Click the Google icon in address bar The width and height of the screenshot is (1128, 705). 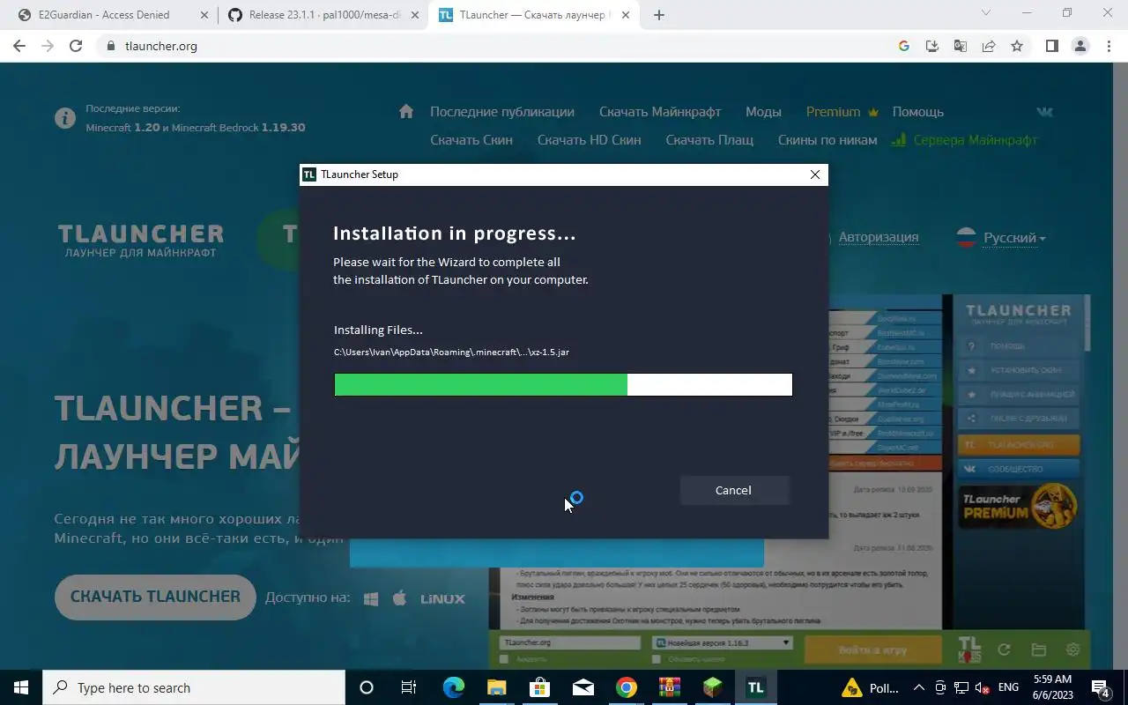(903, 46)
